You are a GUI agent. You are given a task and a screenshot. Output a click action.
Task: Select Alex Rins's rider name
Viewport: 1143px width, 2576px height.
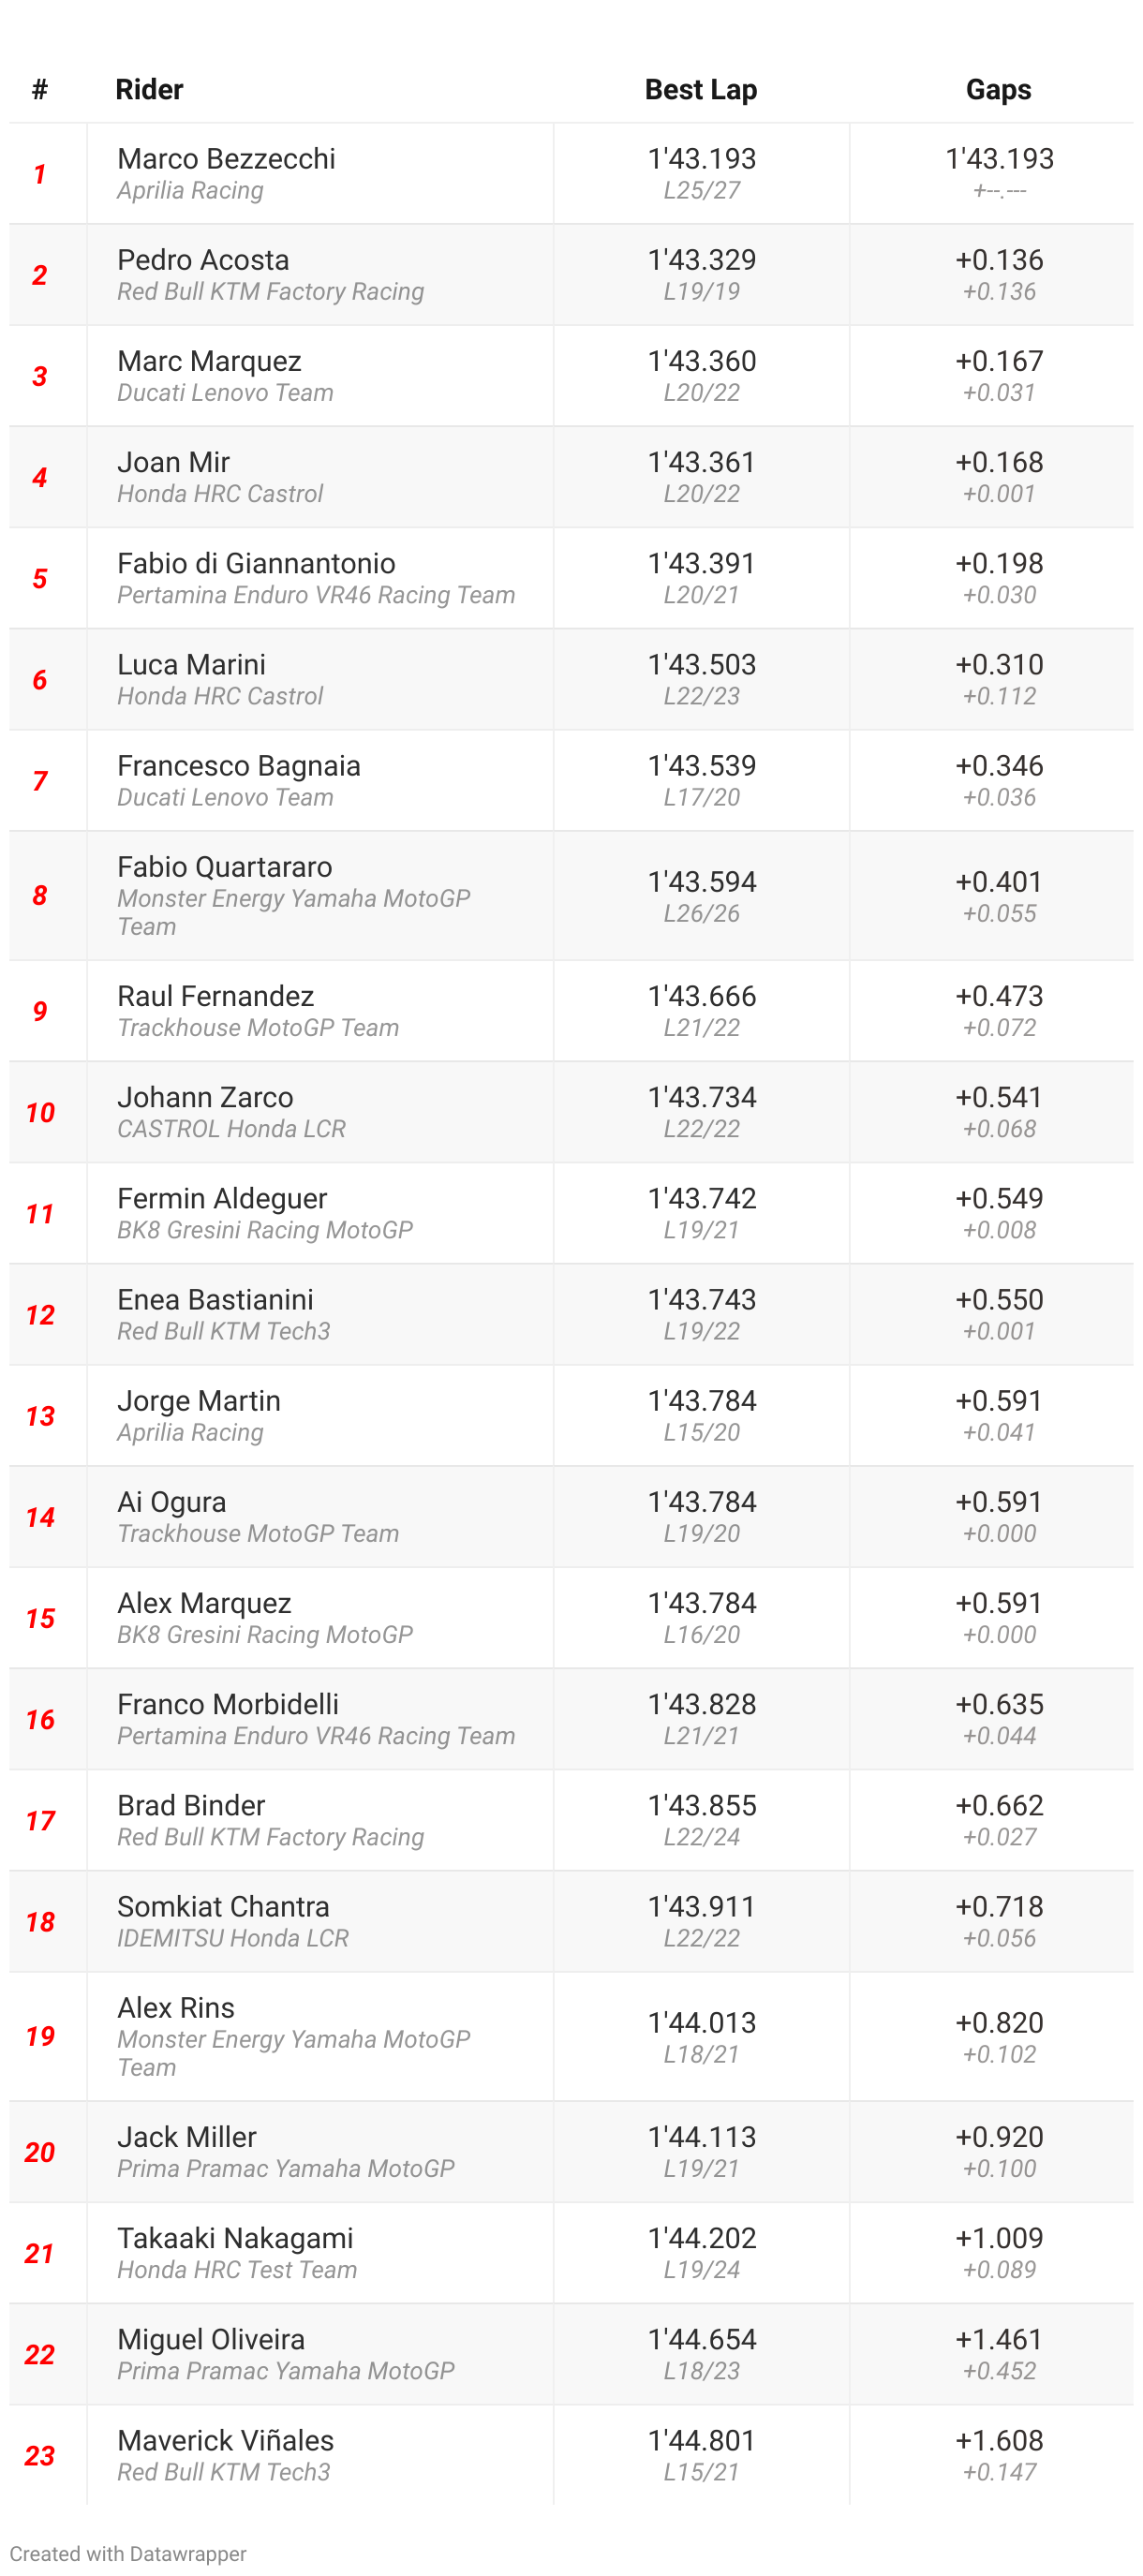(176, 2008)
